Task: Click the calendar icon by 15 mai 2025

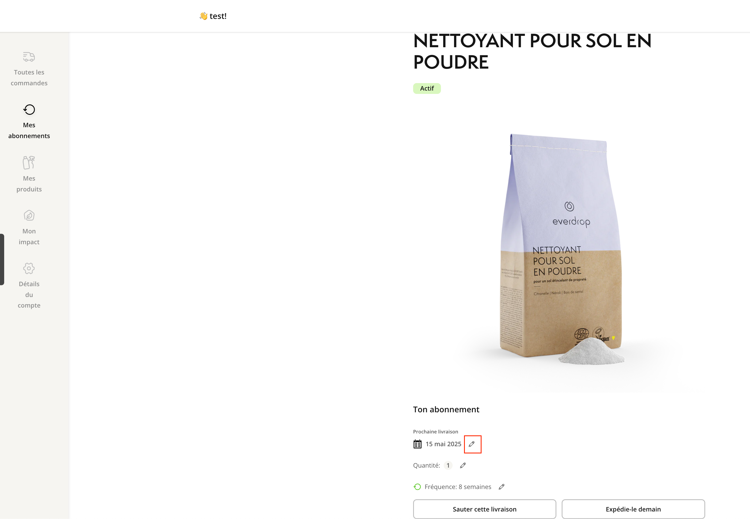Action: (417, 444)
